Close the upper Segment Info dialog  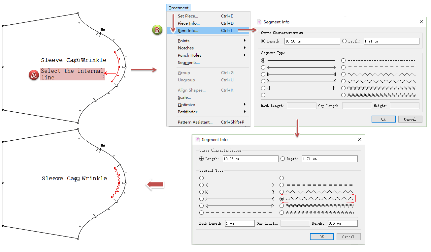421,22
